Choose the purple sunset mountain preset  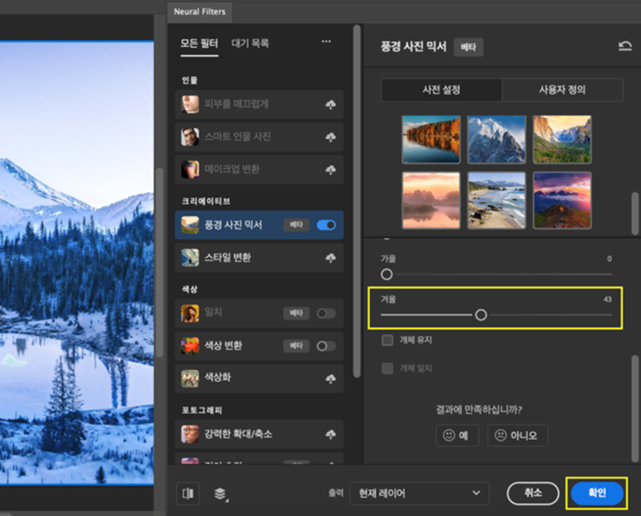point(562,200)
